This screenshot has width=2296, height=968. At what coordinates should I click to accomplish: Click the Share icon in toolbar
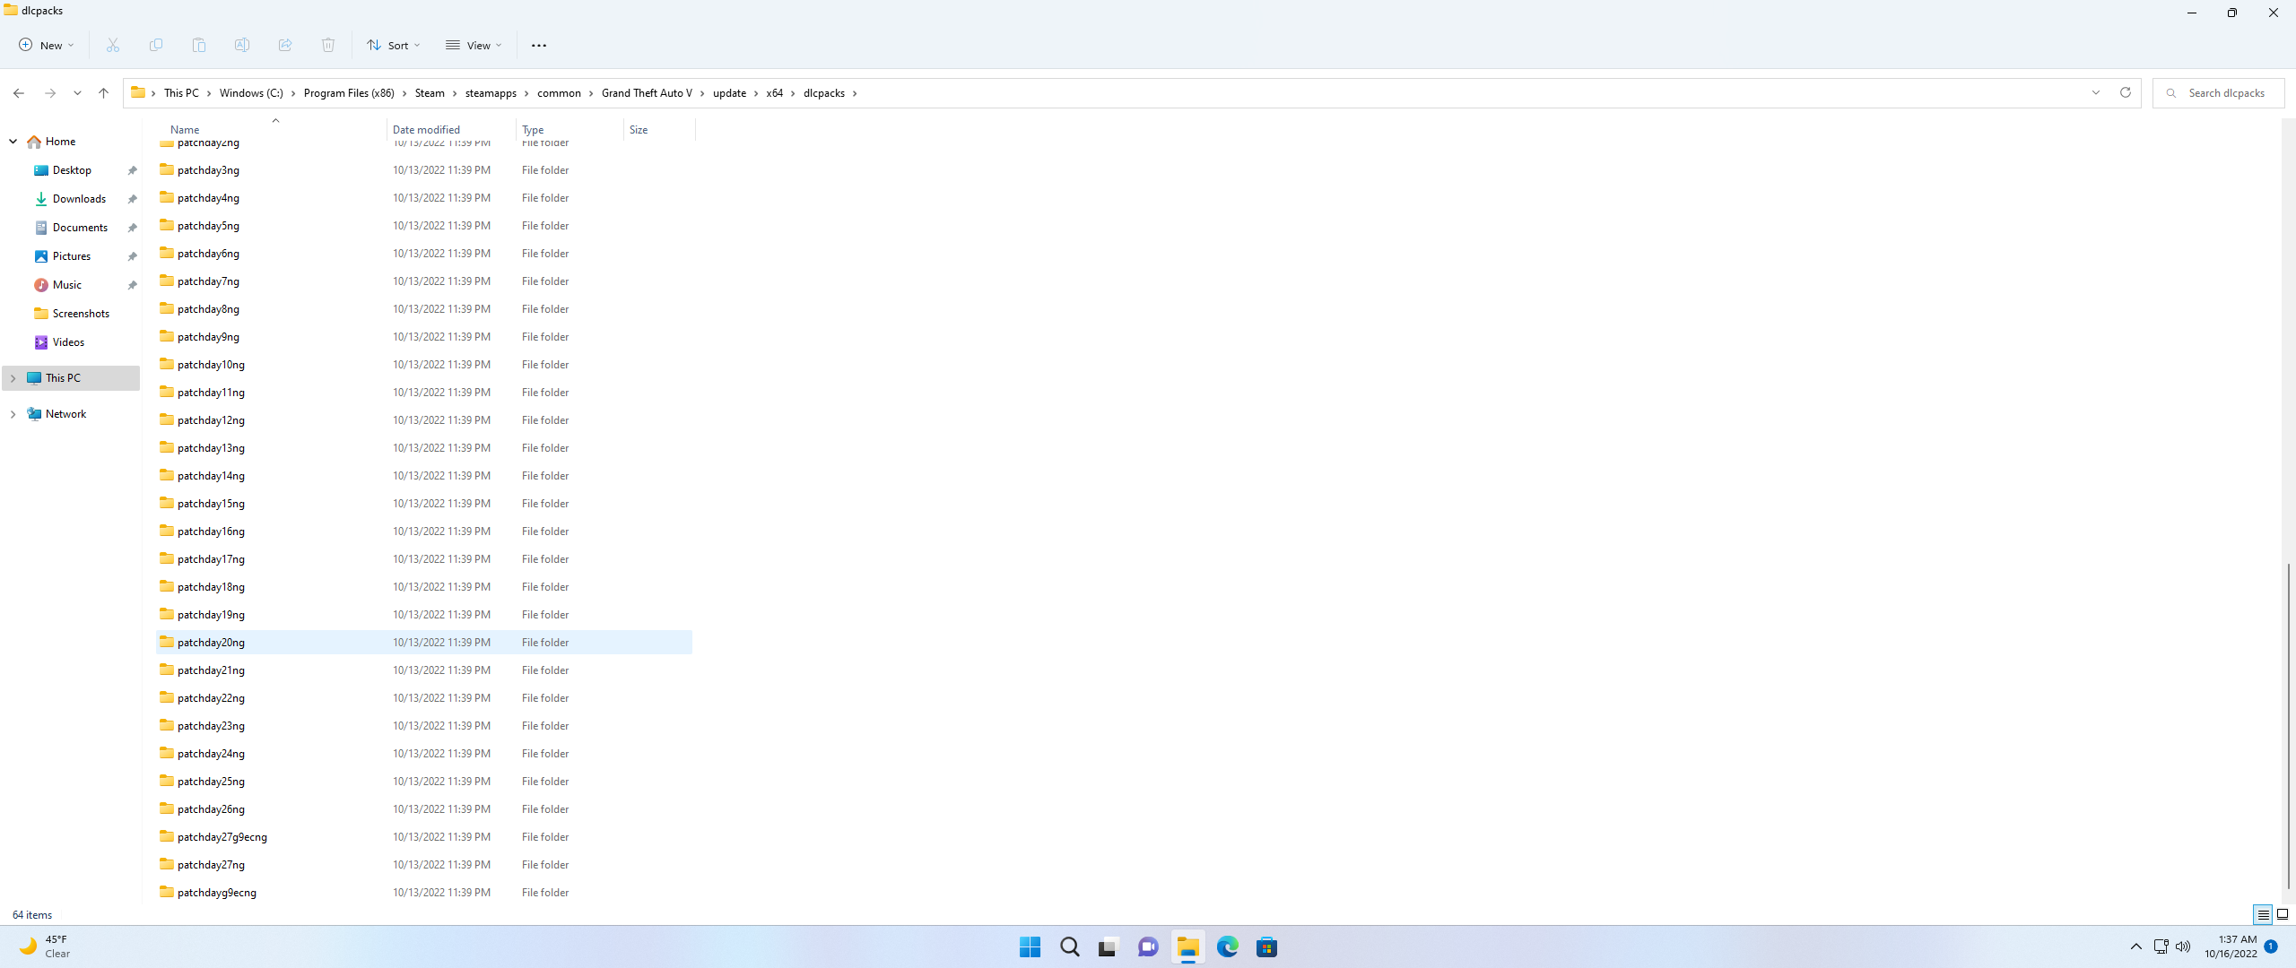pyautogui.click(x=285, y=45)
